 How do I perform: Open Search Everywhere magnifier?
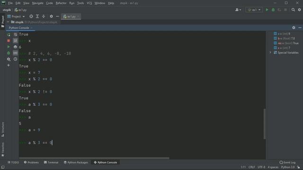tap(293, 9)
